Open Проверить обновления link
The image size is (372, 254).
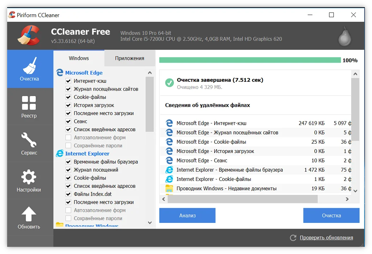point(326,238)
